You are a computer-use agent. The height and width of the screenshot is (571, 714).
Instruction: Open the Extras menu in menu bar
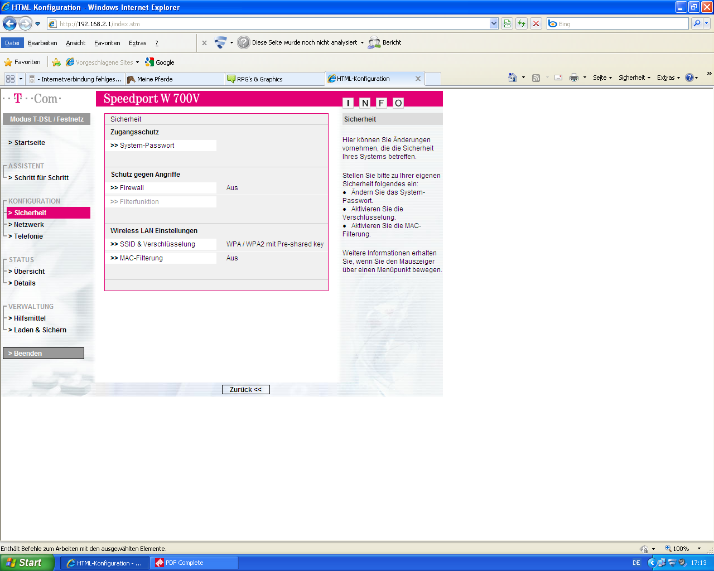pos(138,43)
